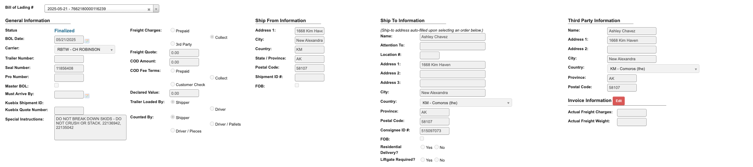Click the Ship To City field
753x167 pixels.
point(453,93)
